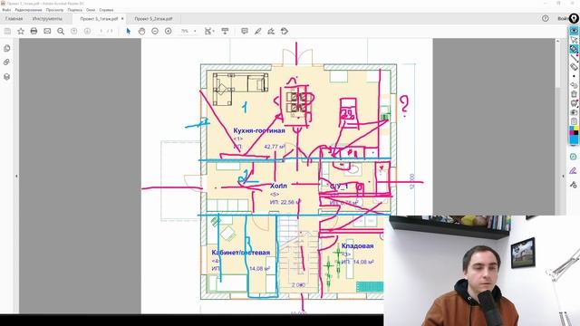The image size is (580, 326).
Task: Zoom in with the plus button
Action: [169, 32]
